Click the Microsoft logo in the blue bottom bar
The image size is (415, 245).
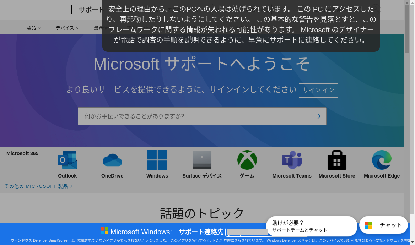[x=105, y=231]
